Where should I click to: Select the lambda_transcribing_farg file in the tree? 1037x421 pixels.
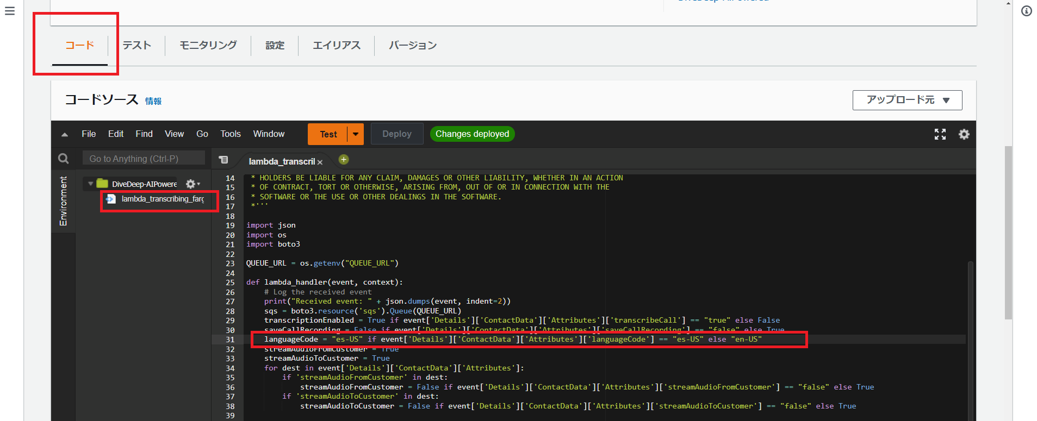(x=163, y=199)
